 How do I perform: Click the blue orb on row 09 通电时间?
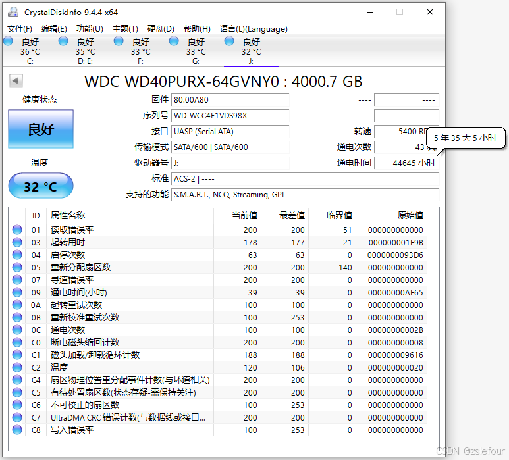(17, 292)
